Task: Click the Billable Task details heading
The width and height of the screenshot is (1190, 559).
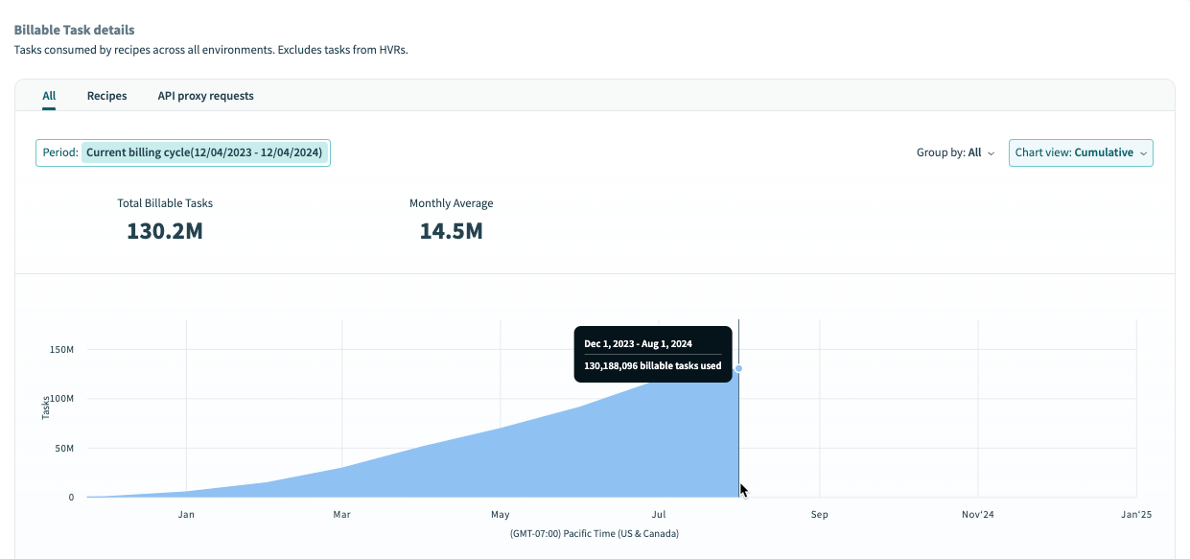Action: point(74,30)
